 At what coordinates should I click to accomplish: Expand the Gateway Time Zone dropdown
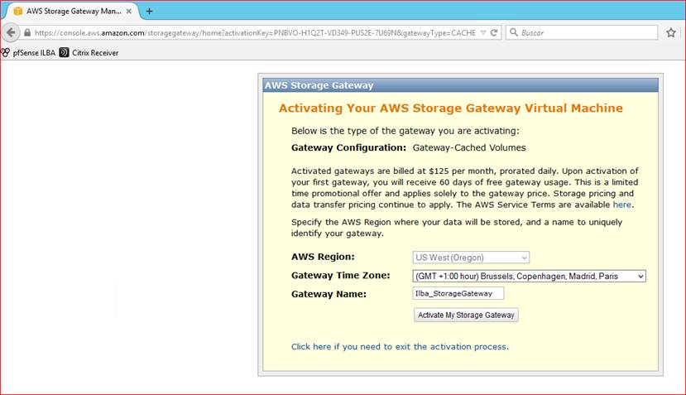pyautogui.click(x=529, y=277)
